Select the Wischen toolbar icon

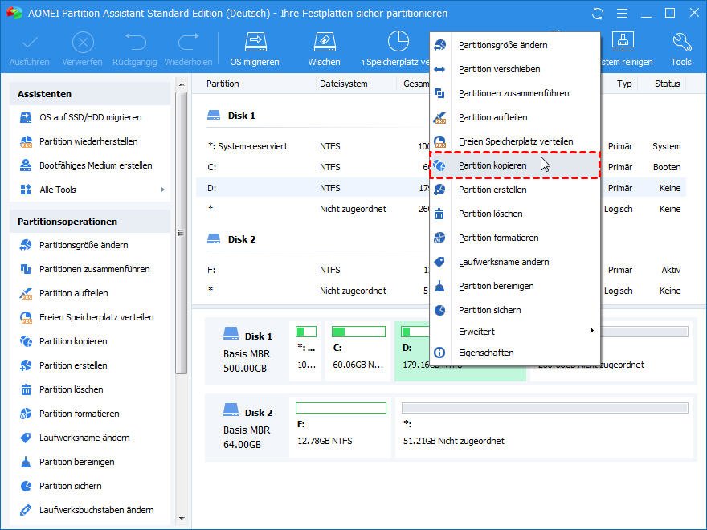(325, 43)
